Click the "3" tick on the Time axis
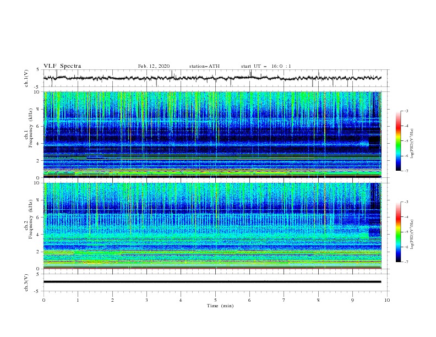This screenshot has height=337, width=436. click(x=146, y=300)
